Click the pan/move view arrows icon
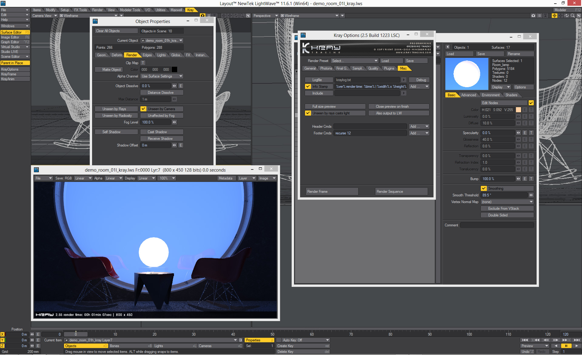Screen dimensions: 582x355 click(x=560, y=16)
